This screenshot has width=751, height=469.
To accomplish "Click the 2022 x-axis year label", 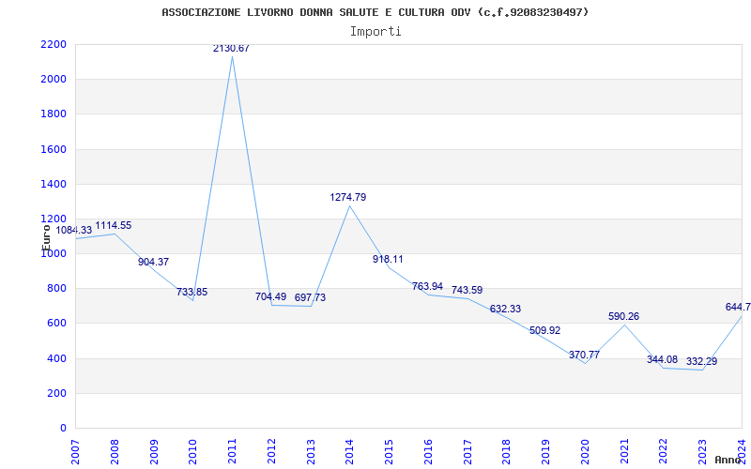I will point(664,452).
